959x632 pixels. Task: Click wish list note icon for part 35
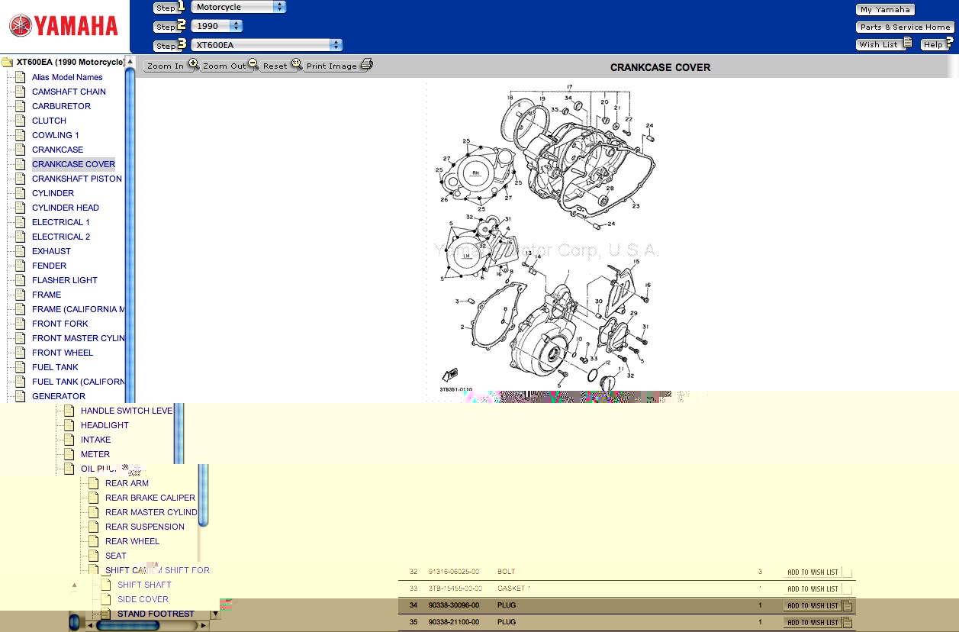point(847,623)
